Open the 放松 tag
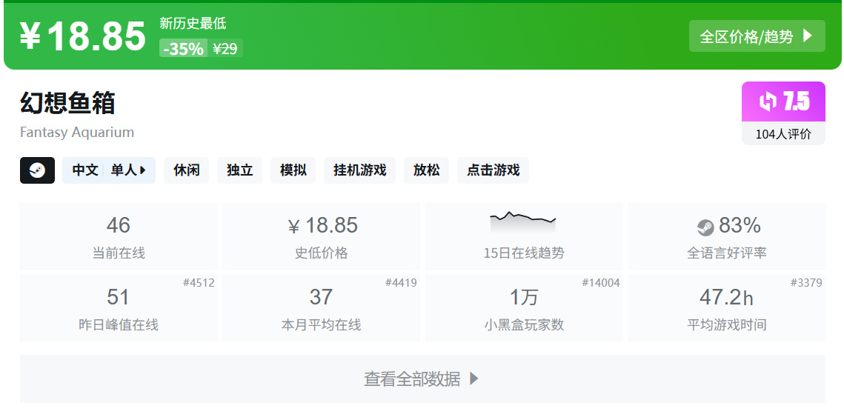844x420 pixels. click(x=426, y=170)
